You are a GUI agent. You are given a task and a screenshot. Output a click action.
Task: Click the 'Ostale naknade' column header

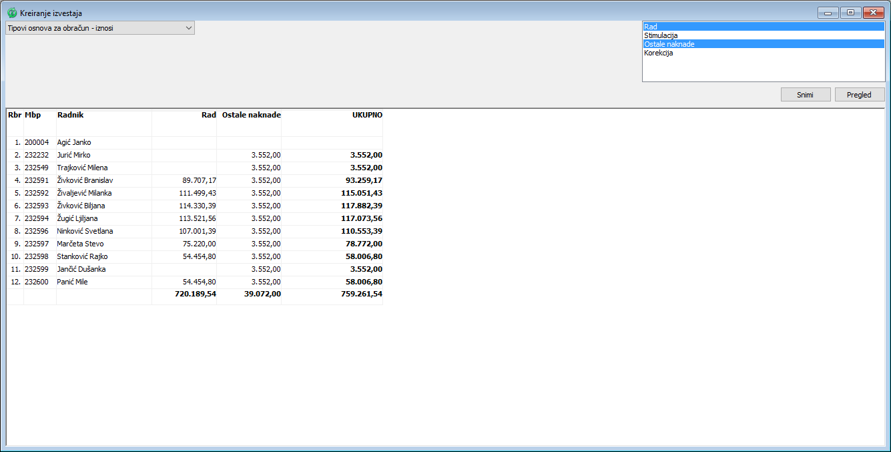coord(251,115)
